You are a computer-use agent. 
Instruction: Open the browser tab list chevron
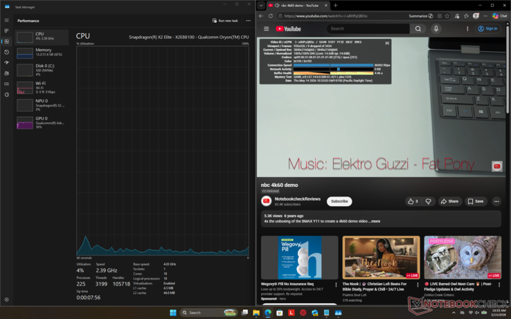point(261,6)
